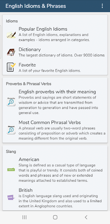Tap the English Idioms & Phrases header title
The height and width of the screenshot is (224, 110).
coord(36,6)
